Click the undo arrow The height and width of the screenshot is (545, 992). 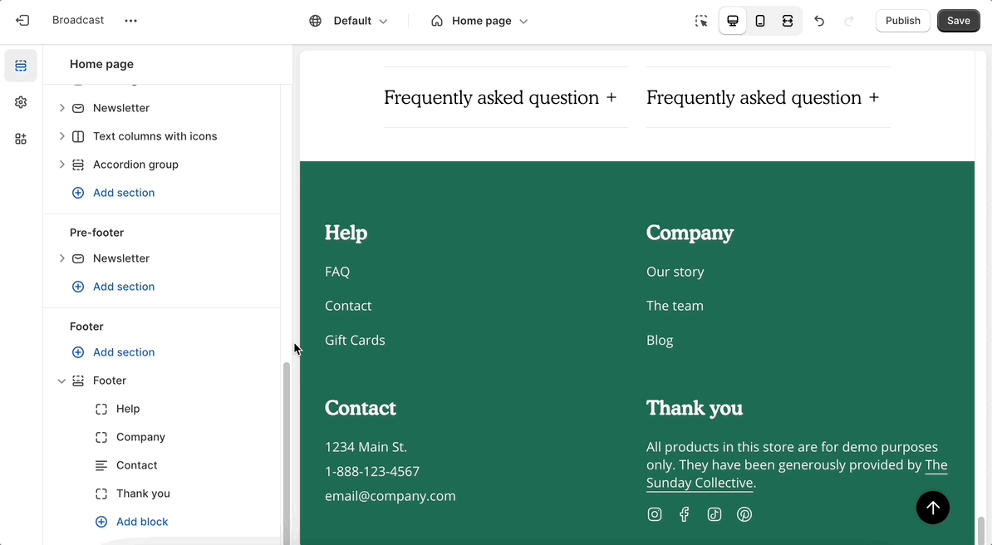point(819,21)
